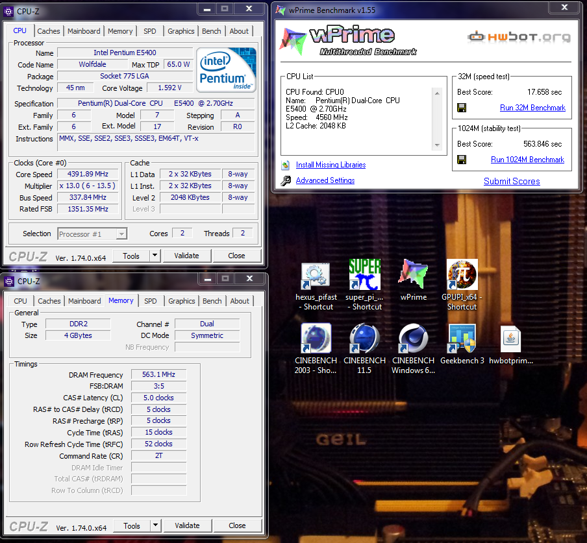Click the bottom CPU-Z title bar icon
This screenshot has height=543, width=587.
coord(9,281)
